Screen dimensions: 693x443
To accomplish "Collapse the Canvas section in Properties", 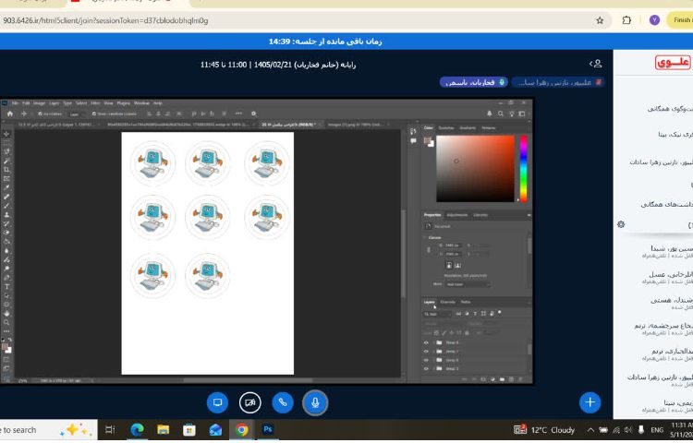I will click(x=426, y=237).
